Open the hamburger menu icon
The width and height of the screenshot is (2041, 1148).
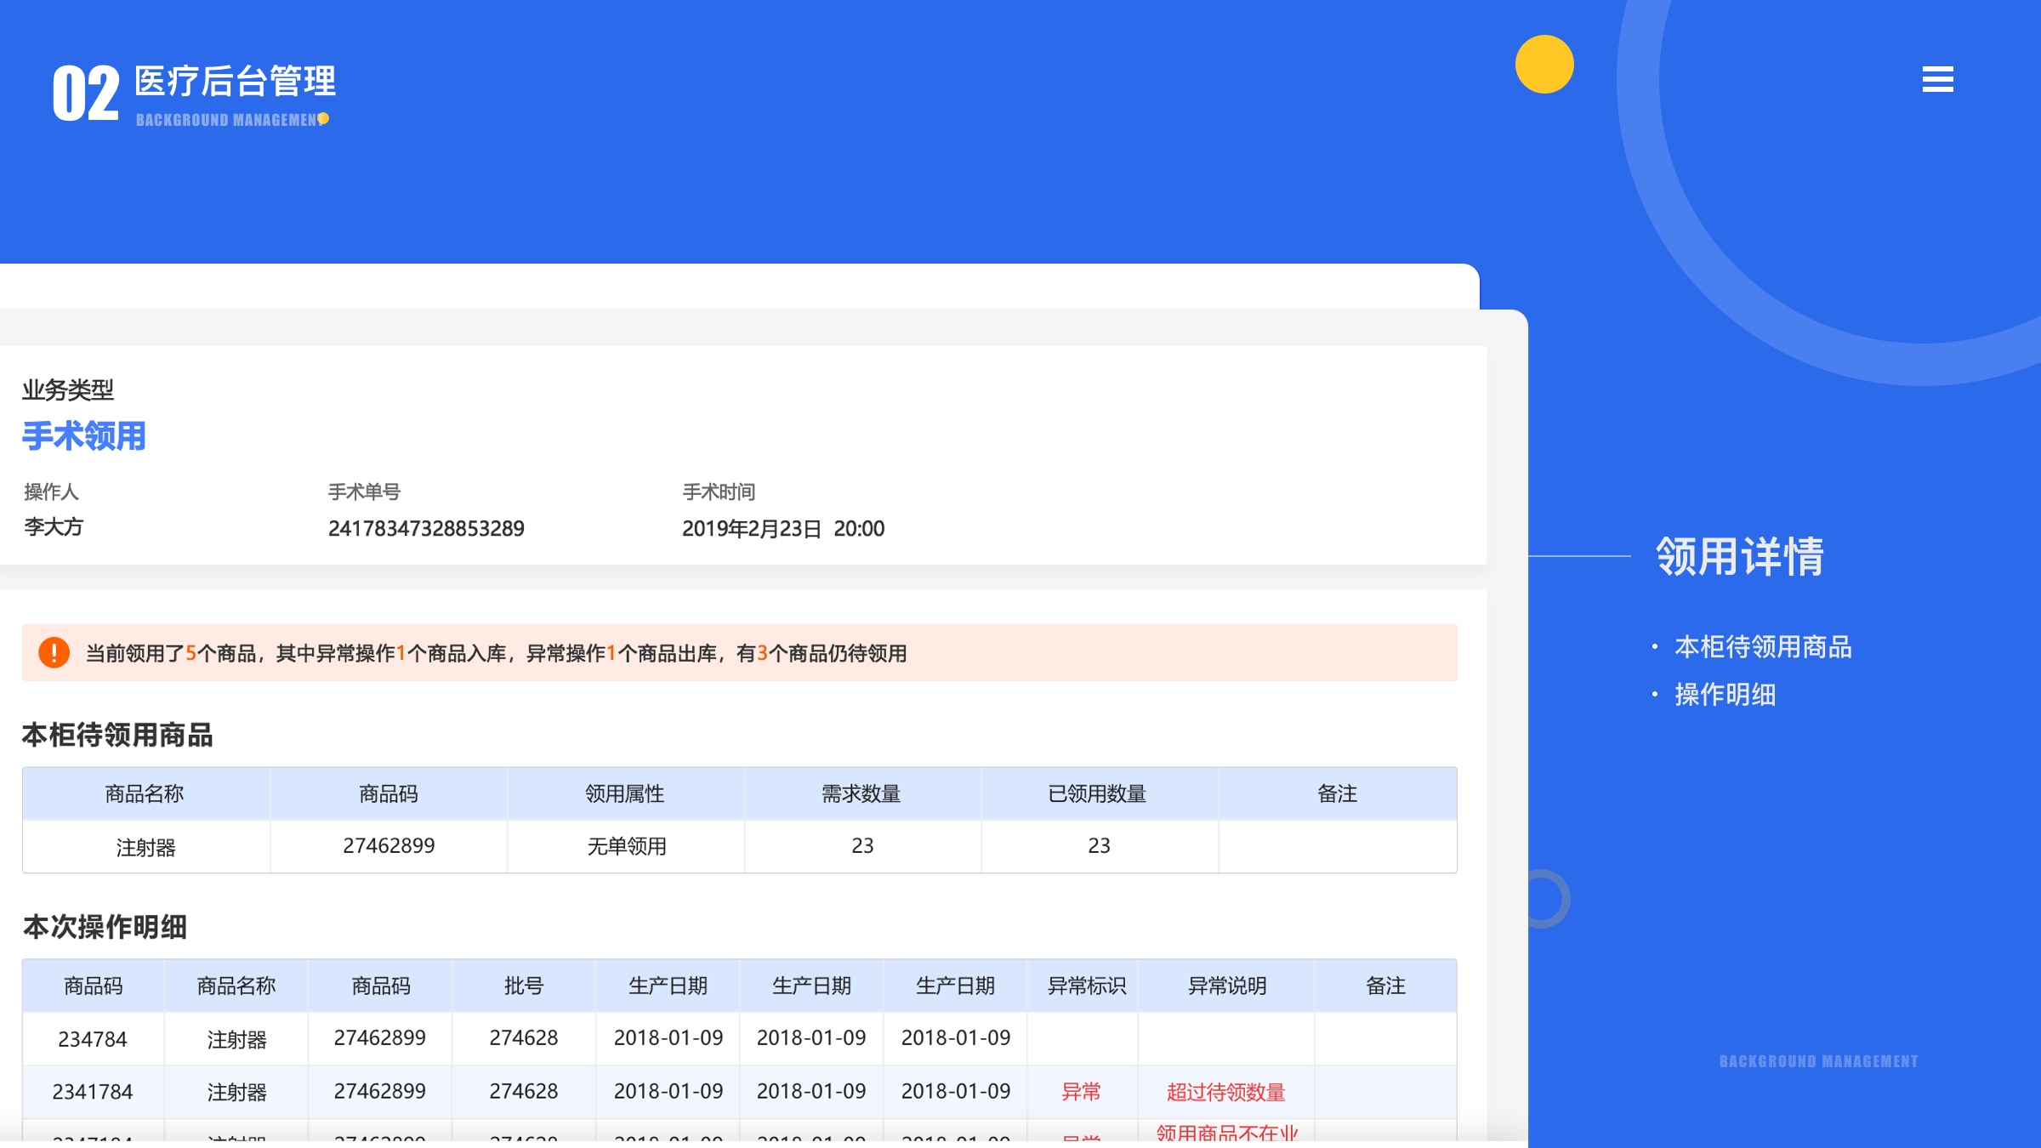pyautogui.click(x=1937, y=79)
